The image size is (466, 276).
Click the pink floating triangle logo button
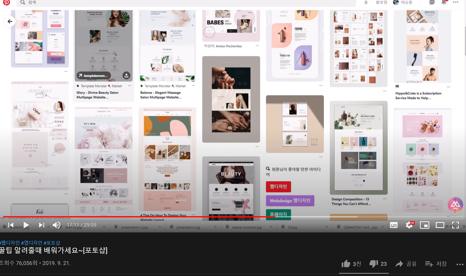pyautogui.click(x=455, y=205)
